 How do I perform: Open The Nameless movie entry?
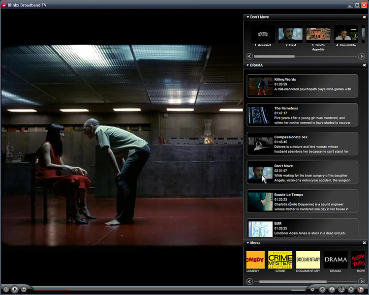303,115
